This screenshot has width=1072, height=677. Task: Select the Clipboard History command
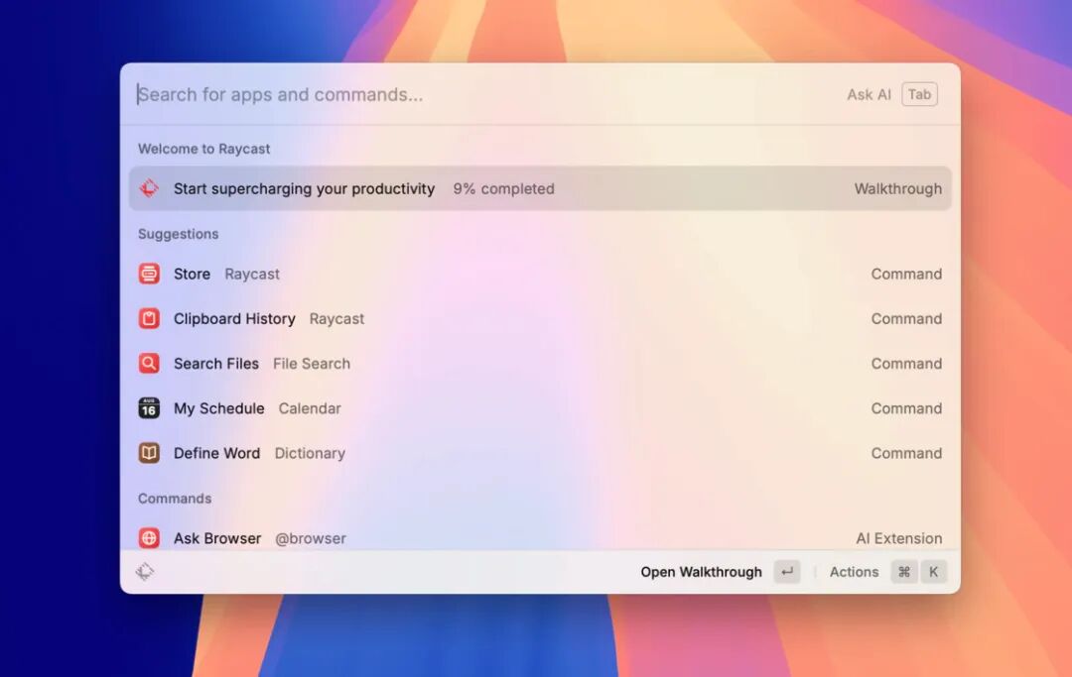[x=540, y=319]
